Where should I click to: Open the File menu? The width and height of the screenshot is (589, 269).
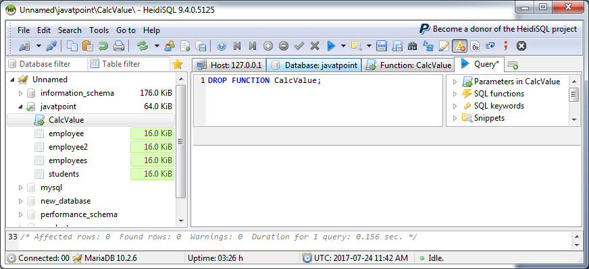point(24,30)
